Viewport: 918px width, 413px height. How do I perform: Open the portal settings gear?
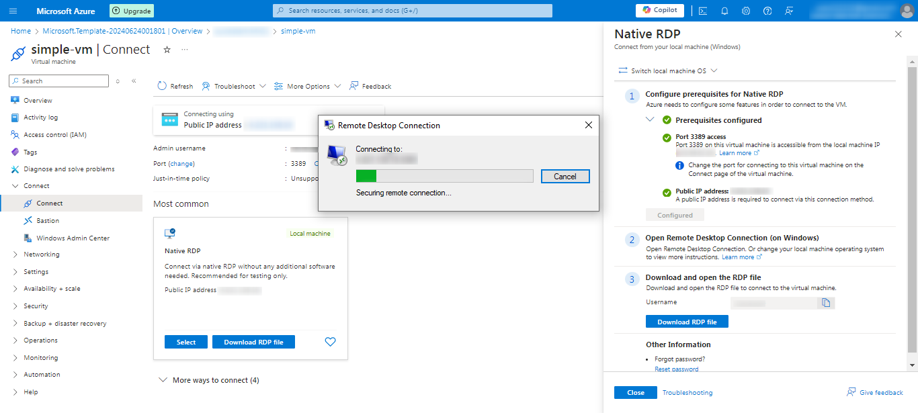746,11
